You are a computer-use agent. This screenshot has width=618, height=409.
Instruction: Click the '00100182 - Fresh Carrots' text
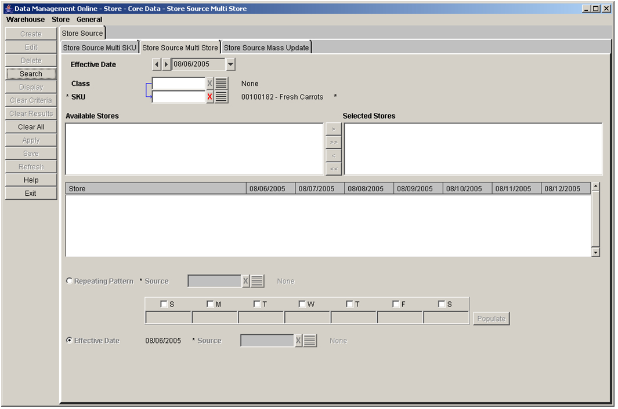[x=282, y=97]
